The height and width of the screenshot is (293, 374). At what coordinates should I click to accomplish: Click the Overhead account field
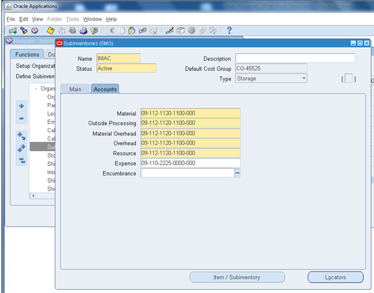[190, 143]
